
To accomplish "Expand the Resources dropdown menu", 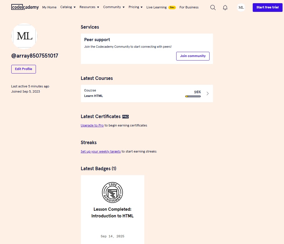I will [x=89, y=7].
